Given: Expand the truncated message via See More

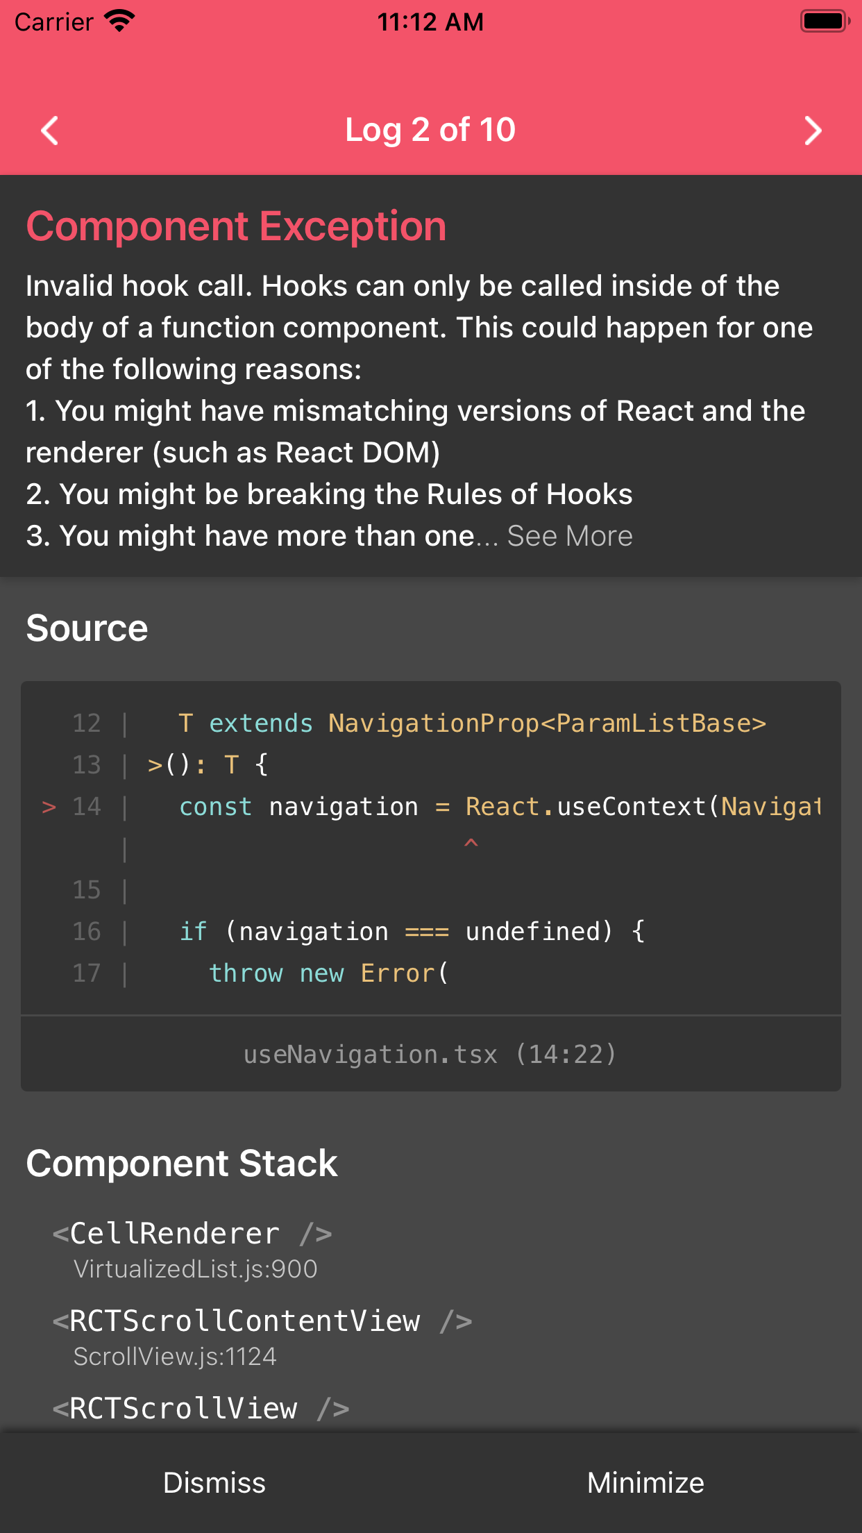Looking at the screenshot, I should (x=569, y=535).
